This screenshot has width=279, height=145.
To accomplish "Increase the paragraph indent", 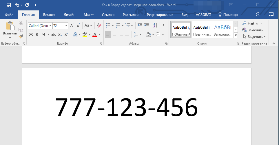I will point(146,25).
